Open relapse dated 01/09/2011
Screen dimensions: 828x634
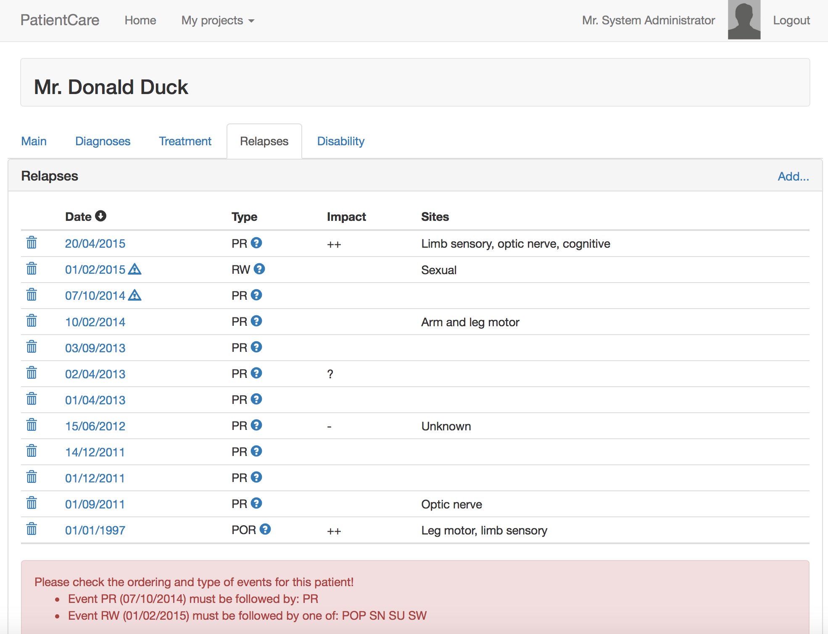[95, 504]
